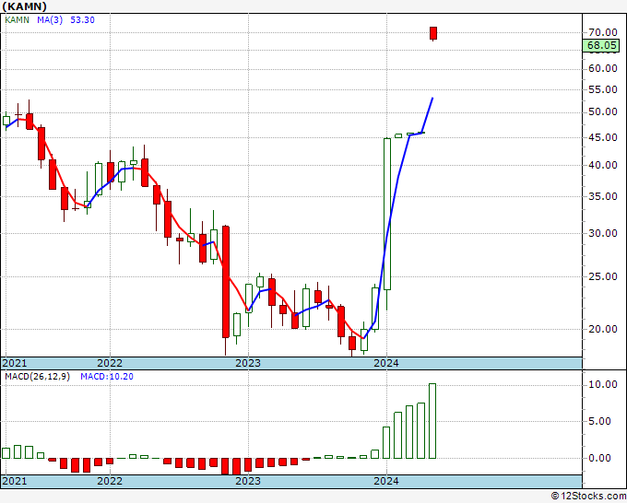This screenshot has width=627, height=503.
Task: Click the 68.05 current price tag
Action: [x=603, y=45]
